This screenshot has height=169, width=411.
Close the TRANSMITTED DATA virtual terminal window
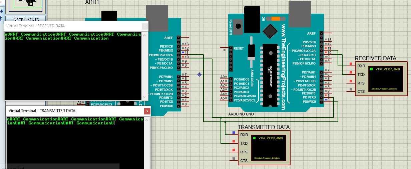point(146,111)
